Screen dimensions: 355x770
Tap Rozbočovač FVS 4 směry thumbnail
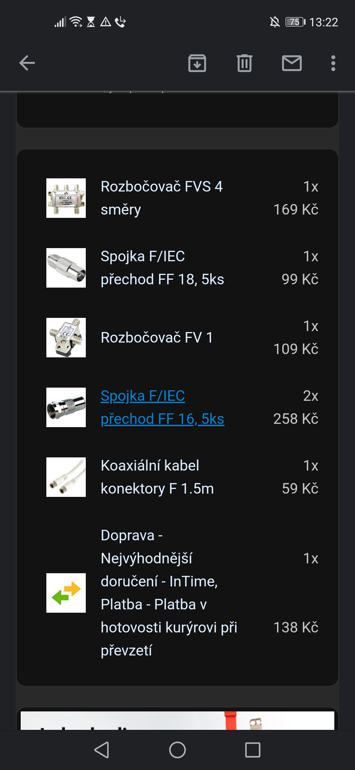66,198
